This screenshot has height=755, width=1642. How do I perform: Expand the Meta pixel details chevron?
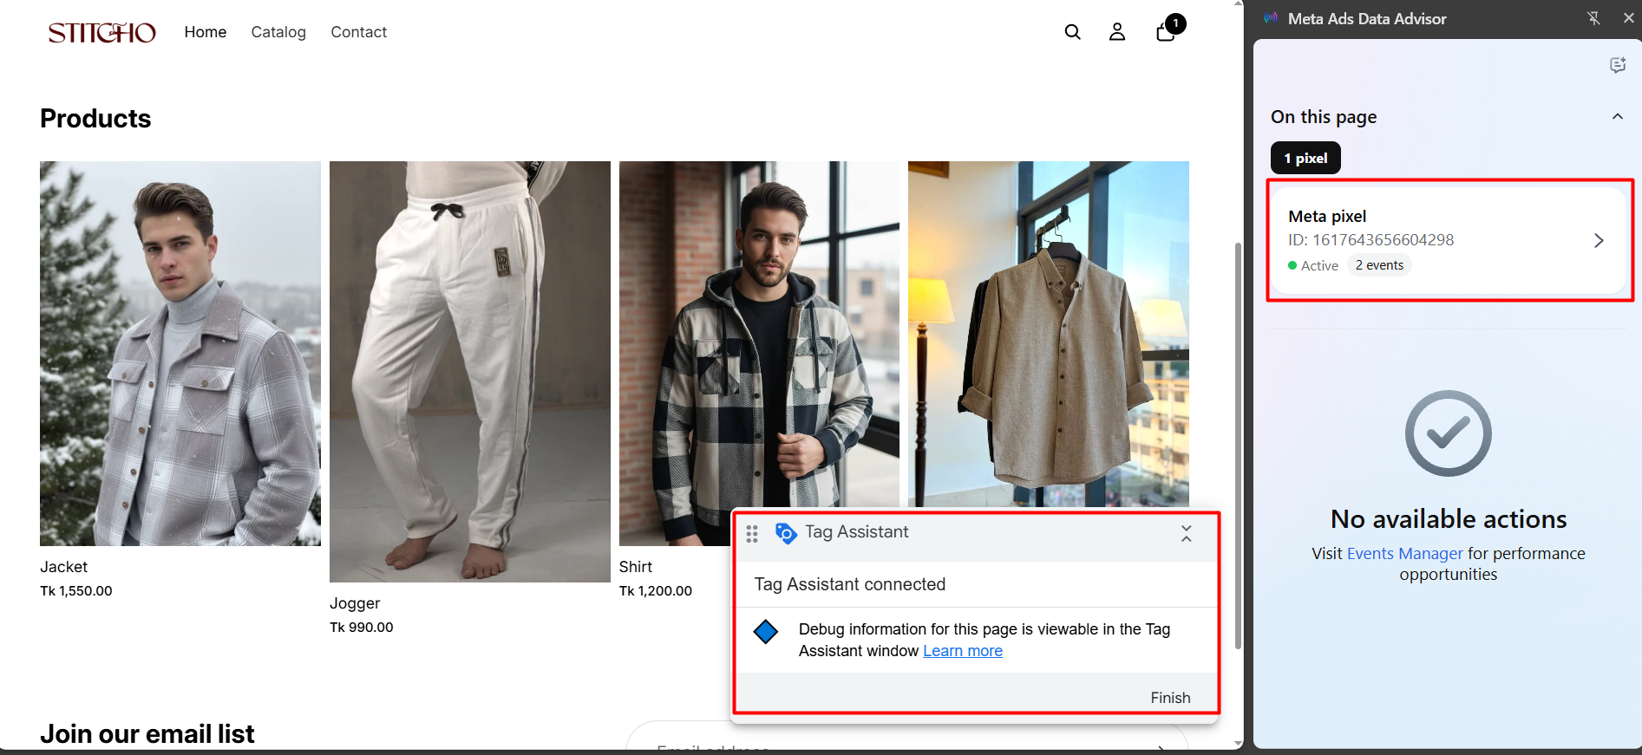coord(1599,241)
